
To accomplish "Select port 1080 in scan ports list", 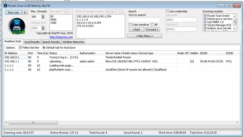I will click(53, 23).
